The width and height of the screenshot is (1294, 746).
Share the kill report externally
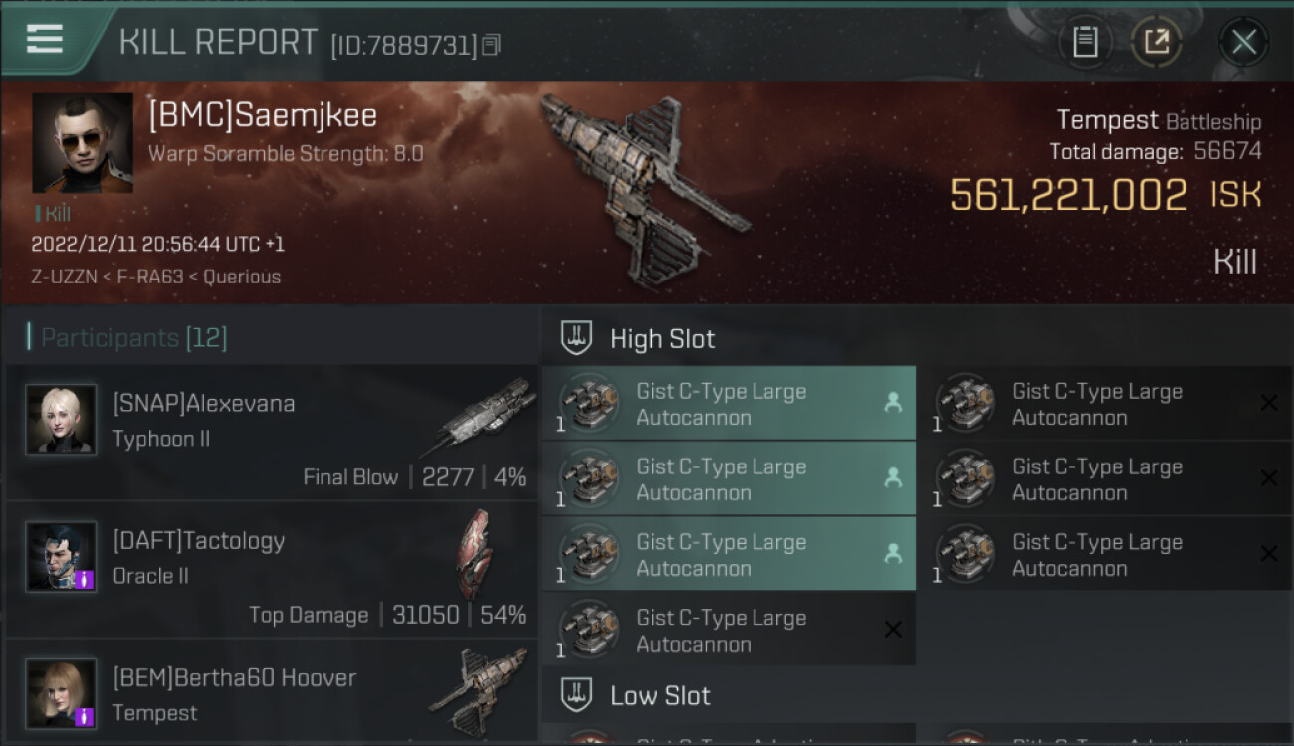pyautogui.click(x=1156, y=42)
